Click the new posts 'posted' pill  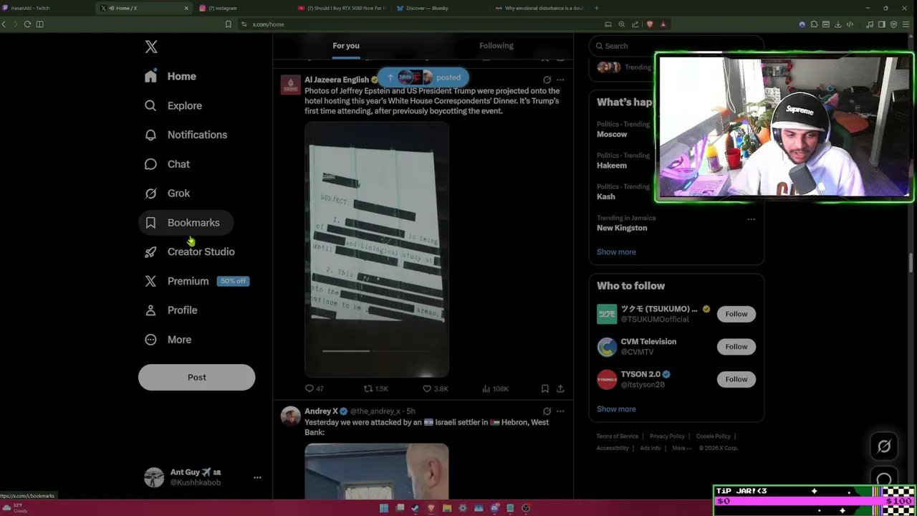point(423,77)
